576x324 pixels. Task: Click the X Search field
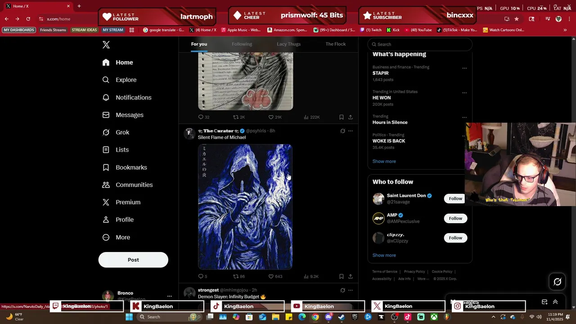tap(420, 44)
